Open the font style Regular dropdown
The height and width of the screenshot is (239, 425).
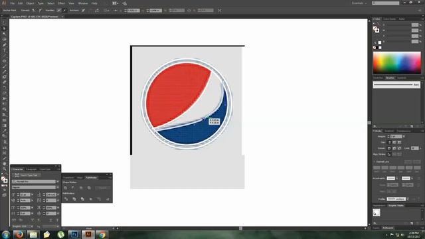coord(58,187)
